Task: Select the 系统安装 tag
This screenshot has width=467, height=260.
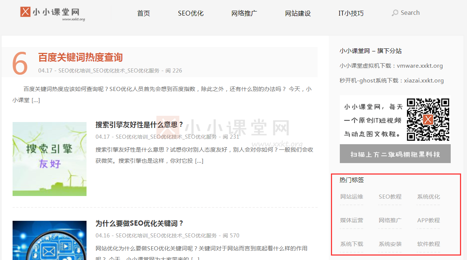Action: 390,244
